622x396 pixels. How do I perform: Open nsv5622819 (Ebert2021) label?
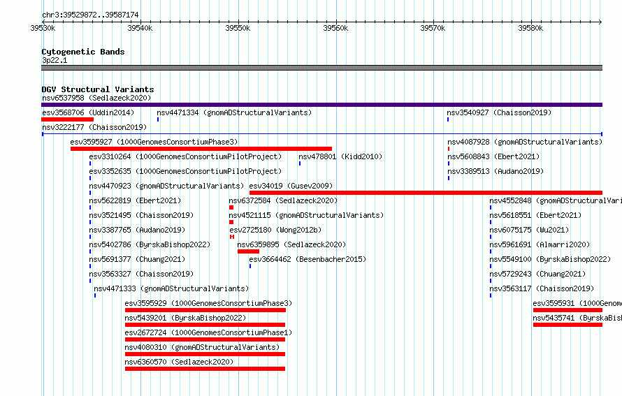point(135,200)
